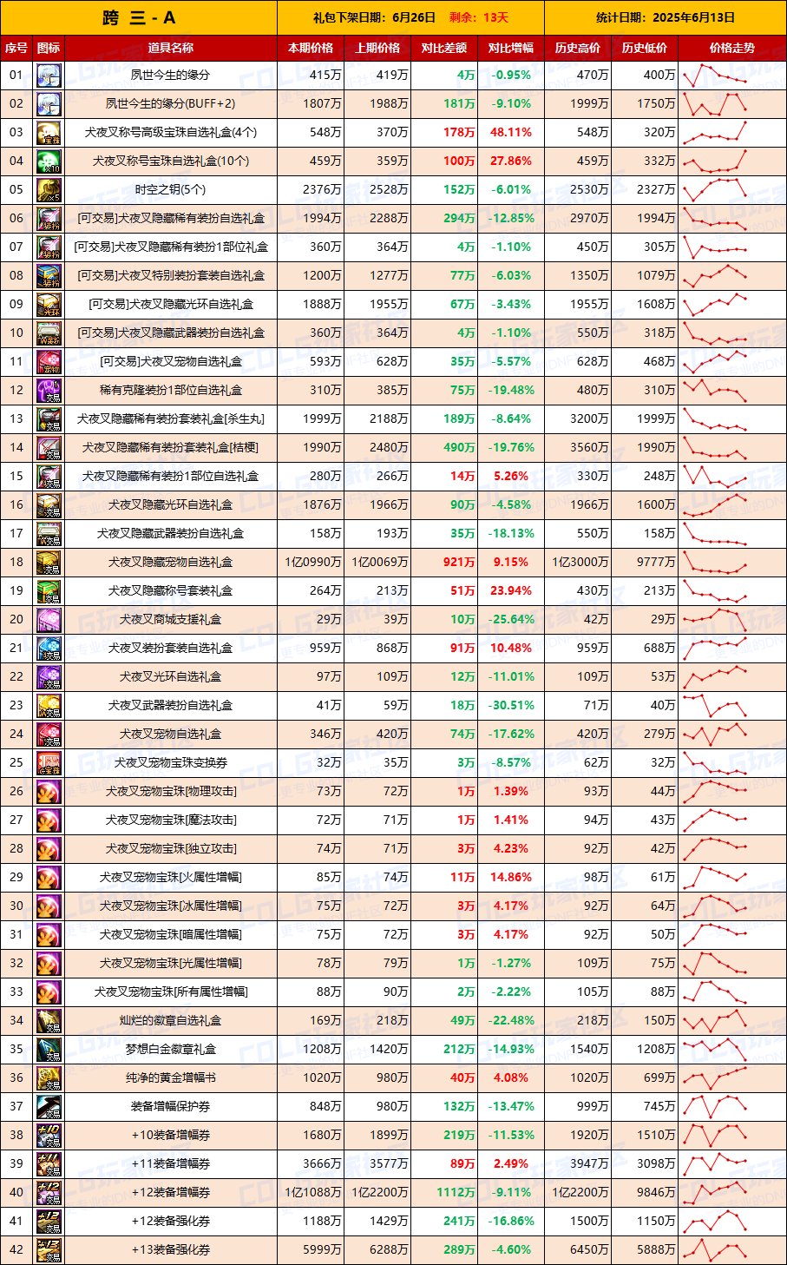Viewport: 787px width, 1265px height.
Task: Click the green 犬夜叉称号宝珠自选礼盒(10个) icon
Action: pos(49,161)
